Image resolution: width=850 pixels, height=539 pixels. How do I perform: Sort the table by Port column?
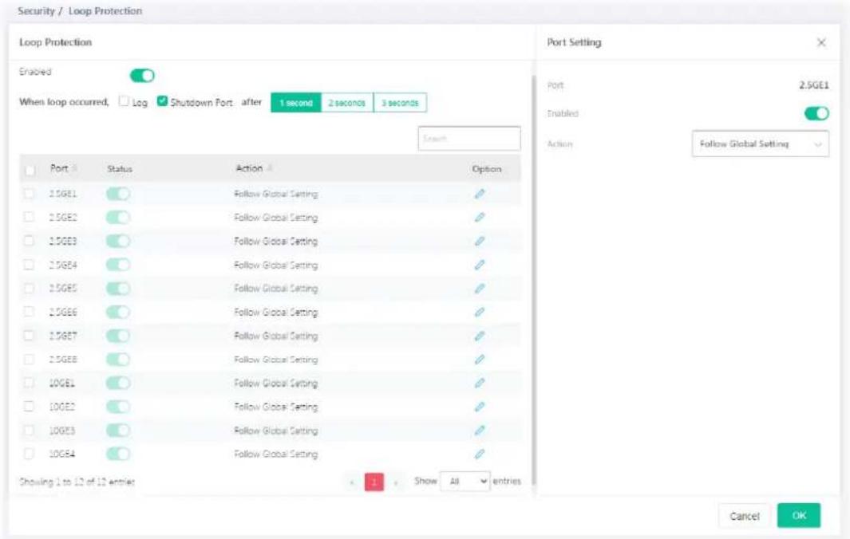(74, 168)
